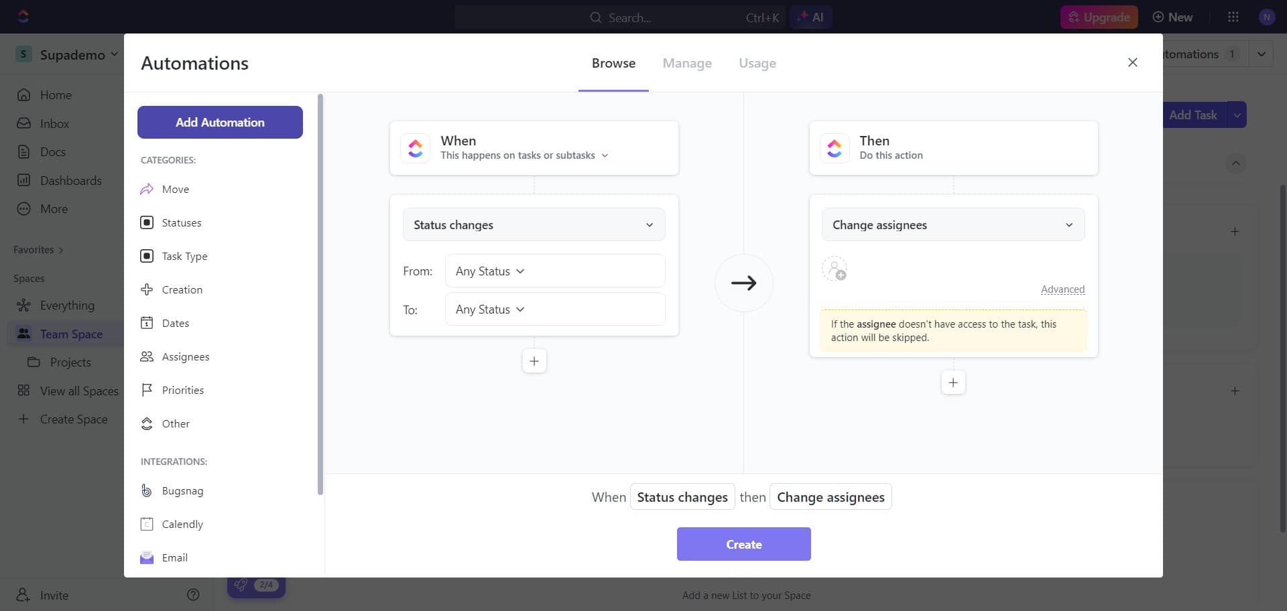Switch to the Usage tab
Viewport: 1287px width, 611px height.
click(757, 63)
